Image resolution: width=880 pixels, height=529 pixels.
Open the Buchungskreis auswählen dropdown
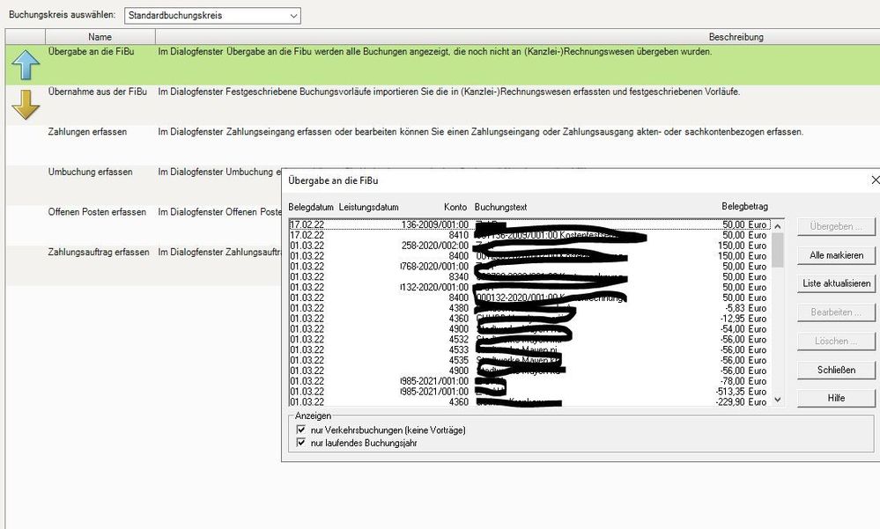[x=212, y=16]
